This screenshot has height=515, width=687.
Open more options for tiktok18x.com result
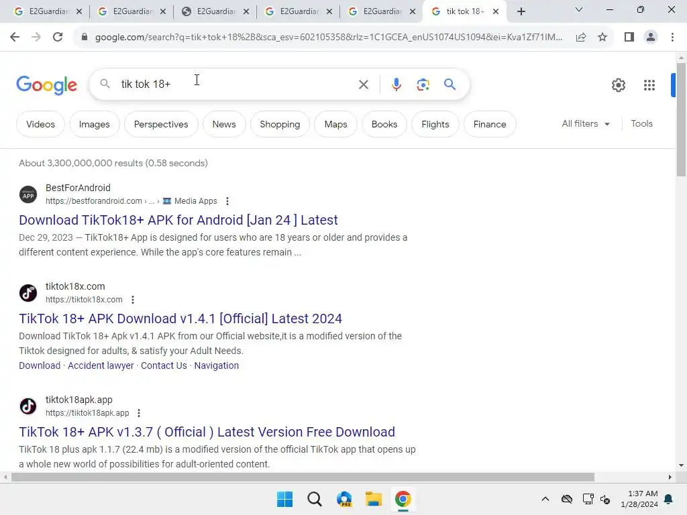pos(133,300)
